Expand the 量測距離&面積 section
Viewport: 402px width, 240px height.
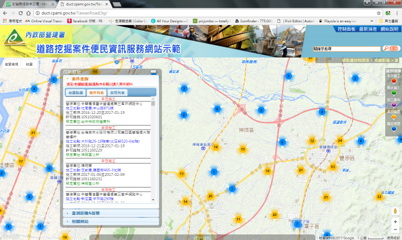point(111,213)
